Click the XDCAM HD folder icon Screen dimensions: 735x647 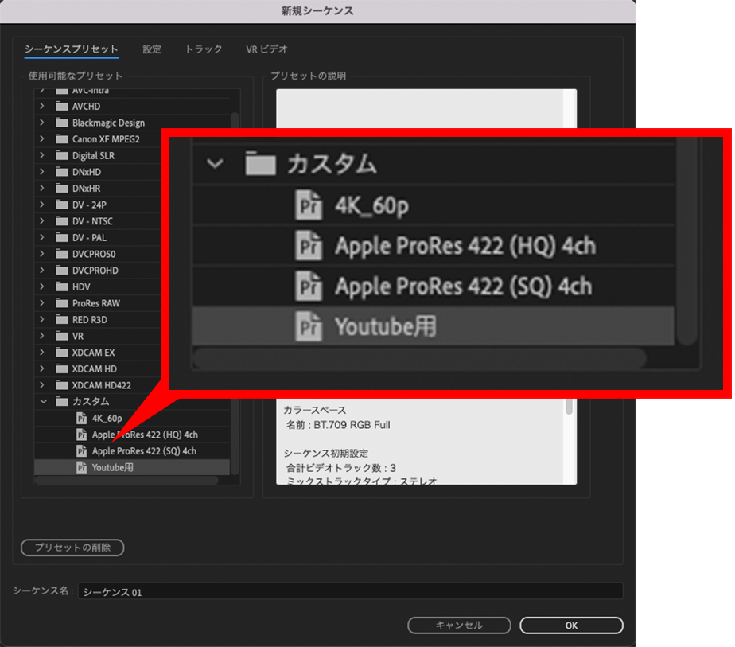[x=62, y=369]
